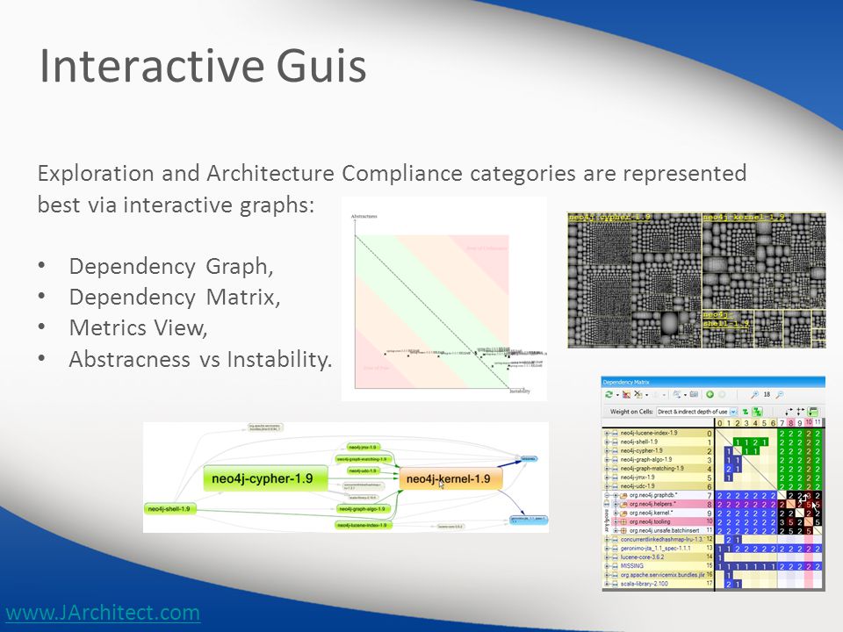The image size is (843, 632).
Task: Expand the org.neo4j.helpers.* package row
Action: 616,504
